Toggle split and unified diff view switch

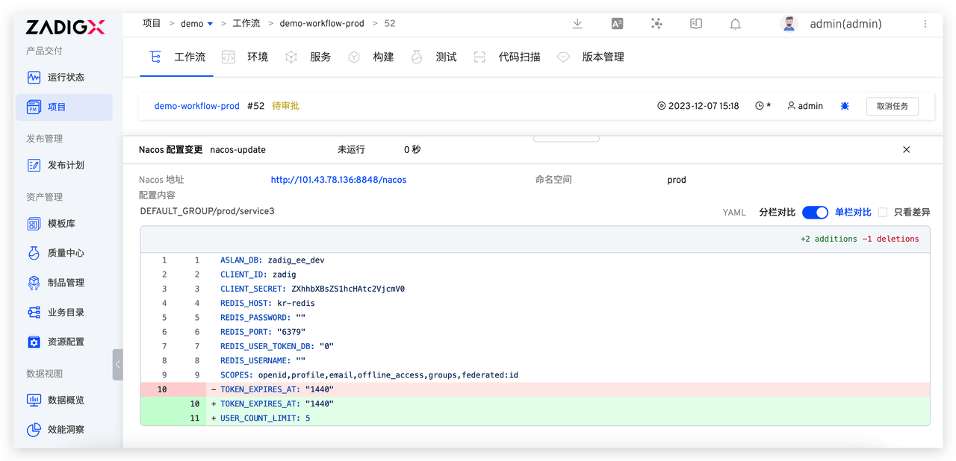coord(815,213)
